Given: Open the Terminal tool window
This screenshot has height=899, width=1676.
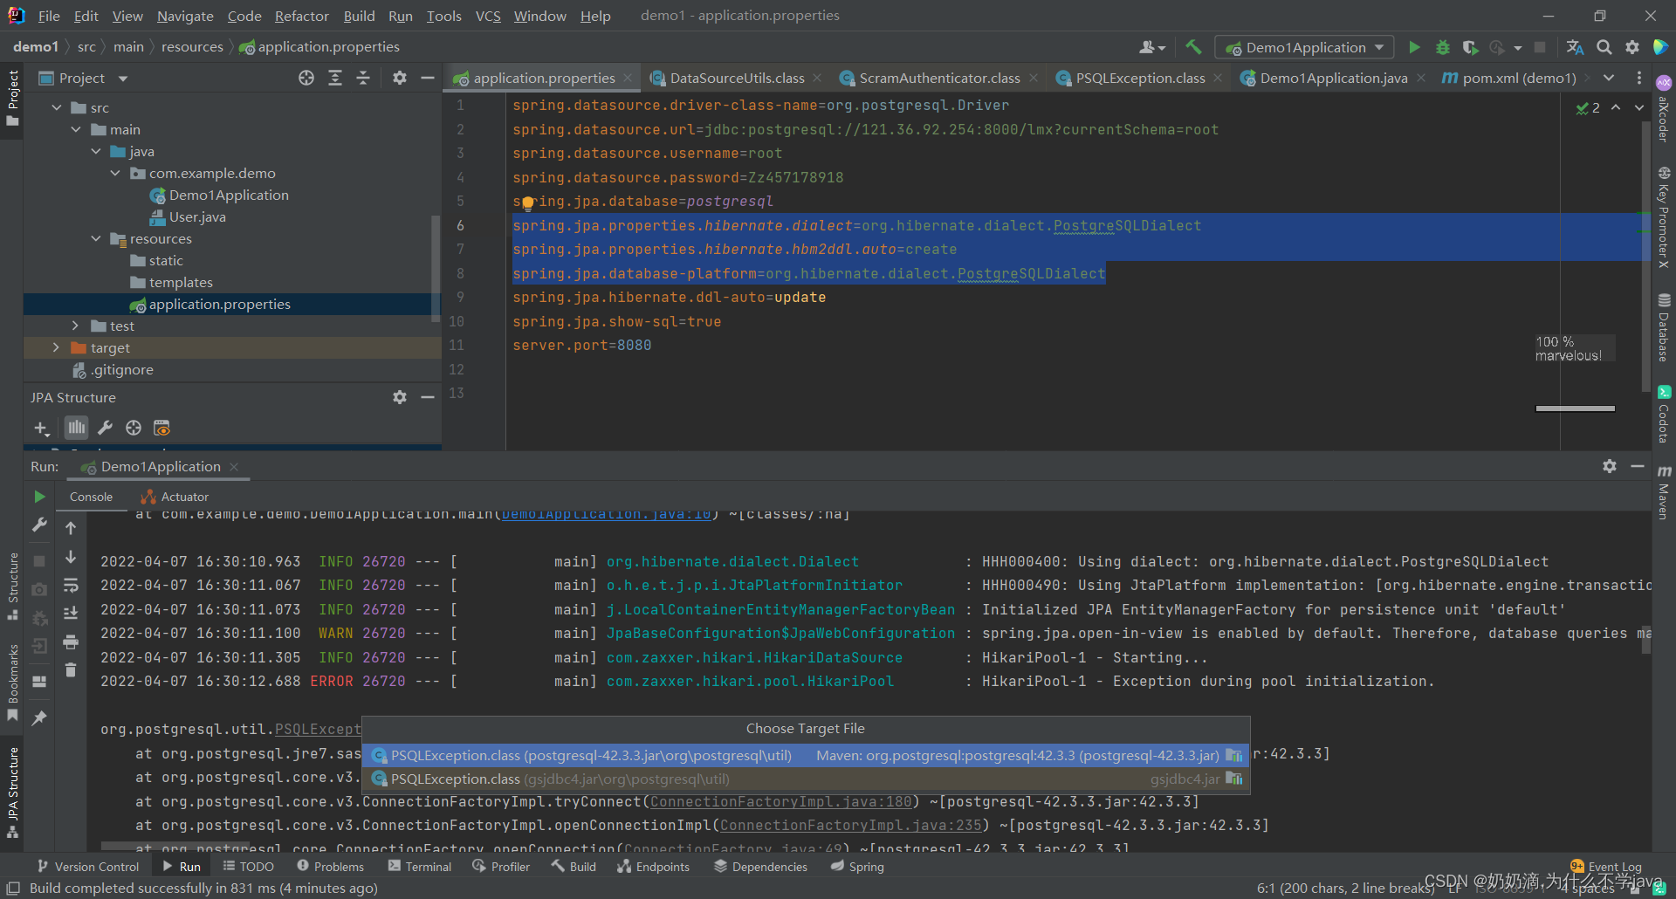Looking at the screenshot, I should 420,867.
